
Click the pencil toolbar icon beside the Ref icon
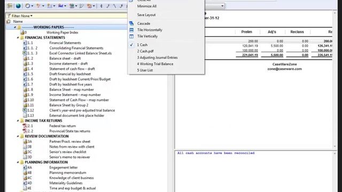pos(81,6)
